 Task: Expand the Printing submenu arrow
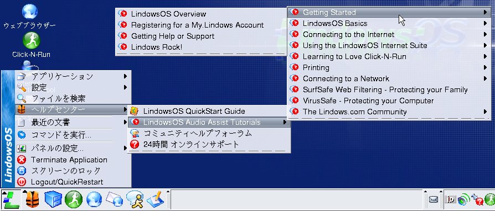pos(485,67)
